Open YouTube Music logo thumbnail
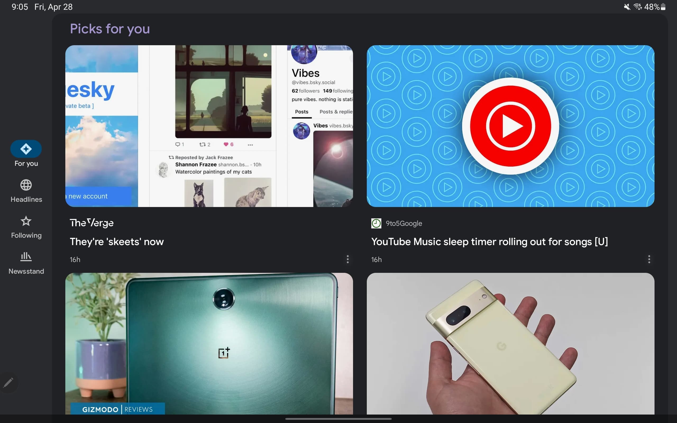The image size is (677, 423). [x=510, y=126]
